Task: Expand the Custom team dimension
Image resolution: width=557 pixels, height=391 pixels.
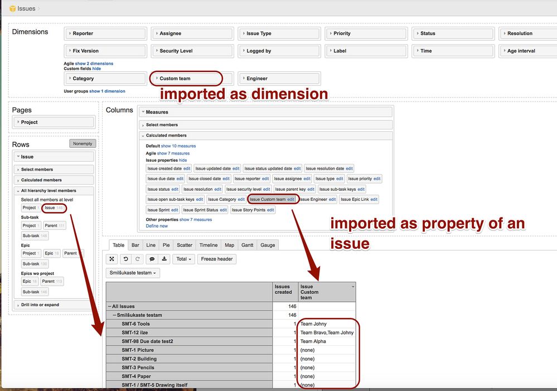Action: [x=192, y=79]
